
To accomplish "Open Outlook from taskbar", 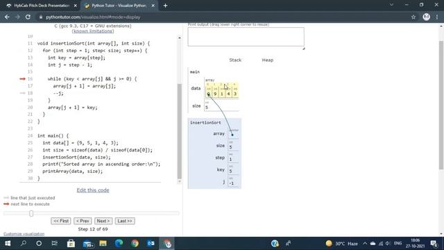I will click(151, 244).
